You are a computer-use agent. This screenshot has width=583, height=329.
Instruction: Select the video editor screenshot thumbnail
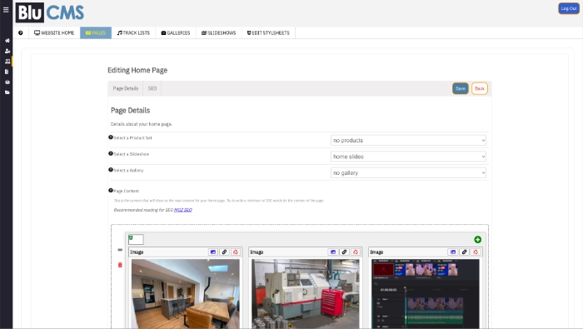426,294
